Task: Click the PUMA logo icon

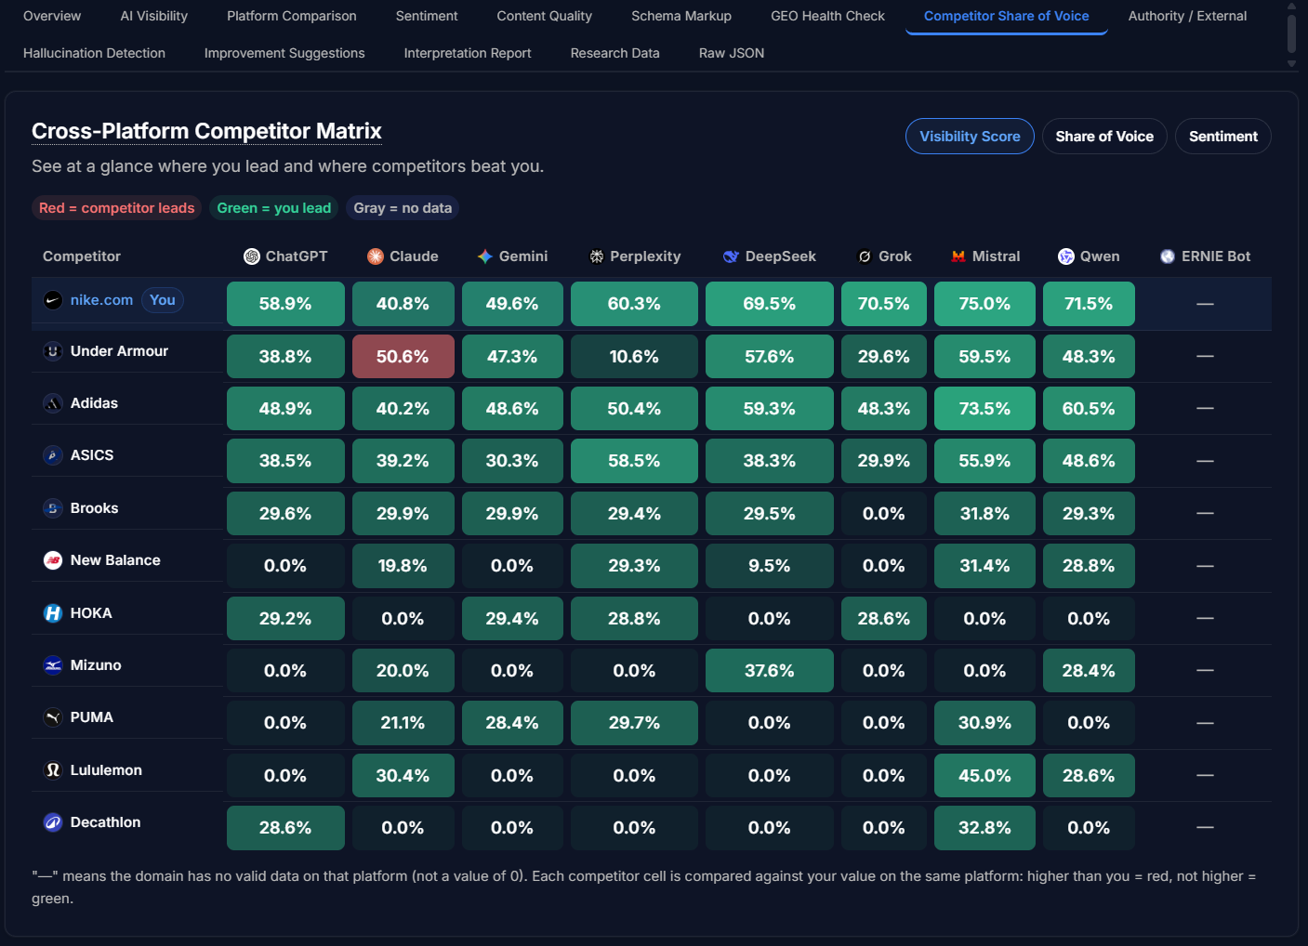Action: point(53,717)
